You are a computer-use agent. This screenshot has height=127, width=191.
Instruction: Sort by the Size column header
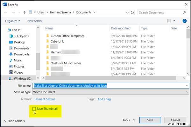pos(174,28)
